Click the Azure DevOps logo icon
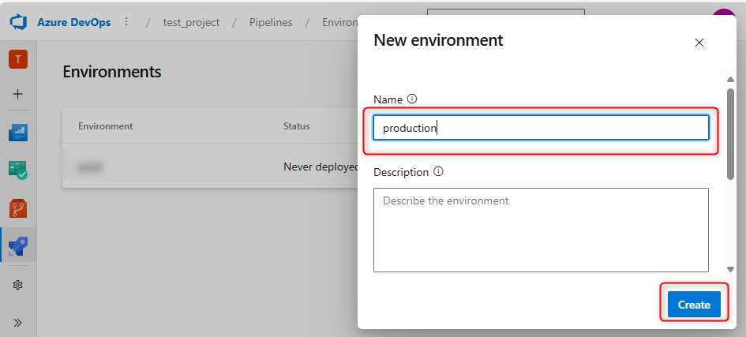 tap(19, 22)
